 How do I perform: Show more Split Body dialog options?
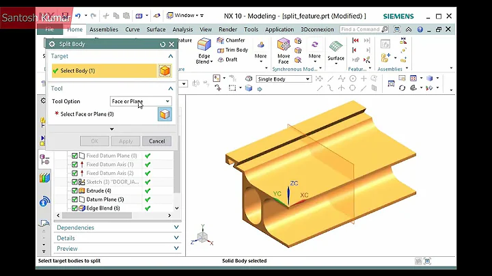[111, 129]
